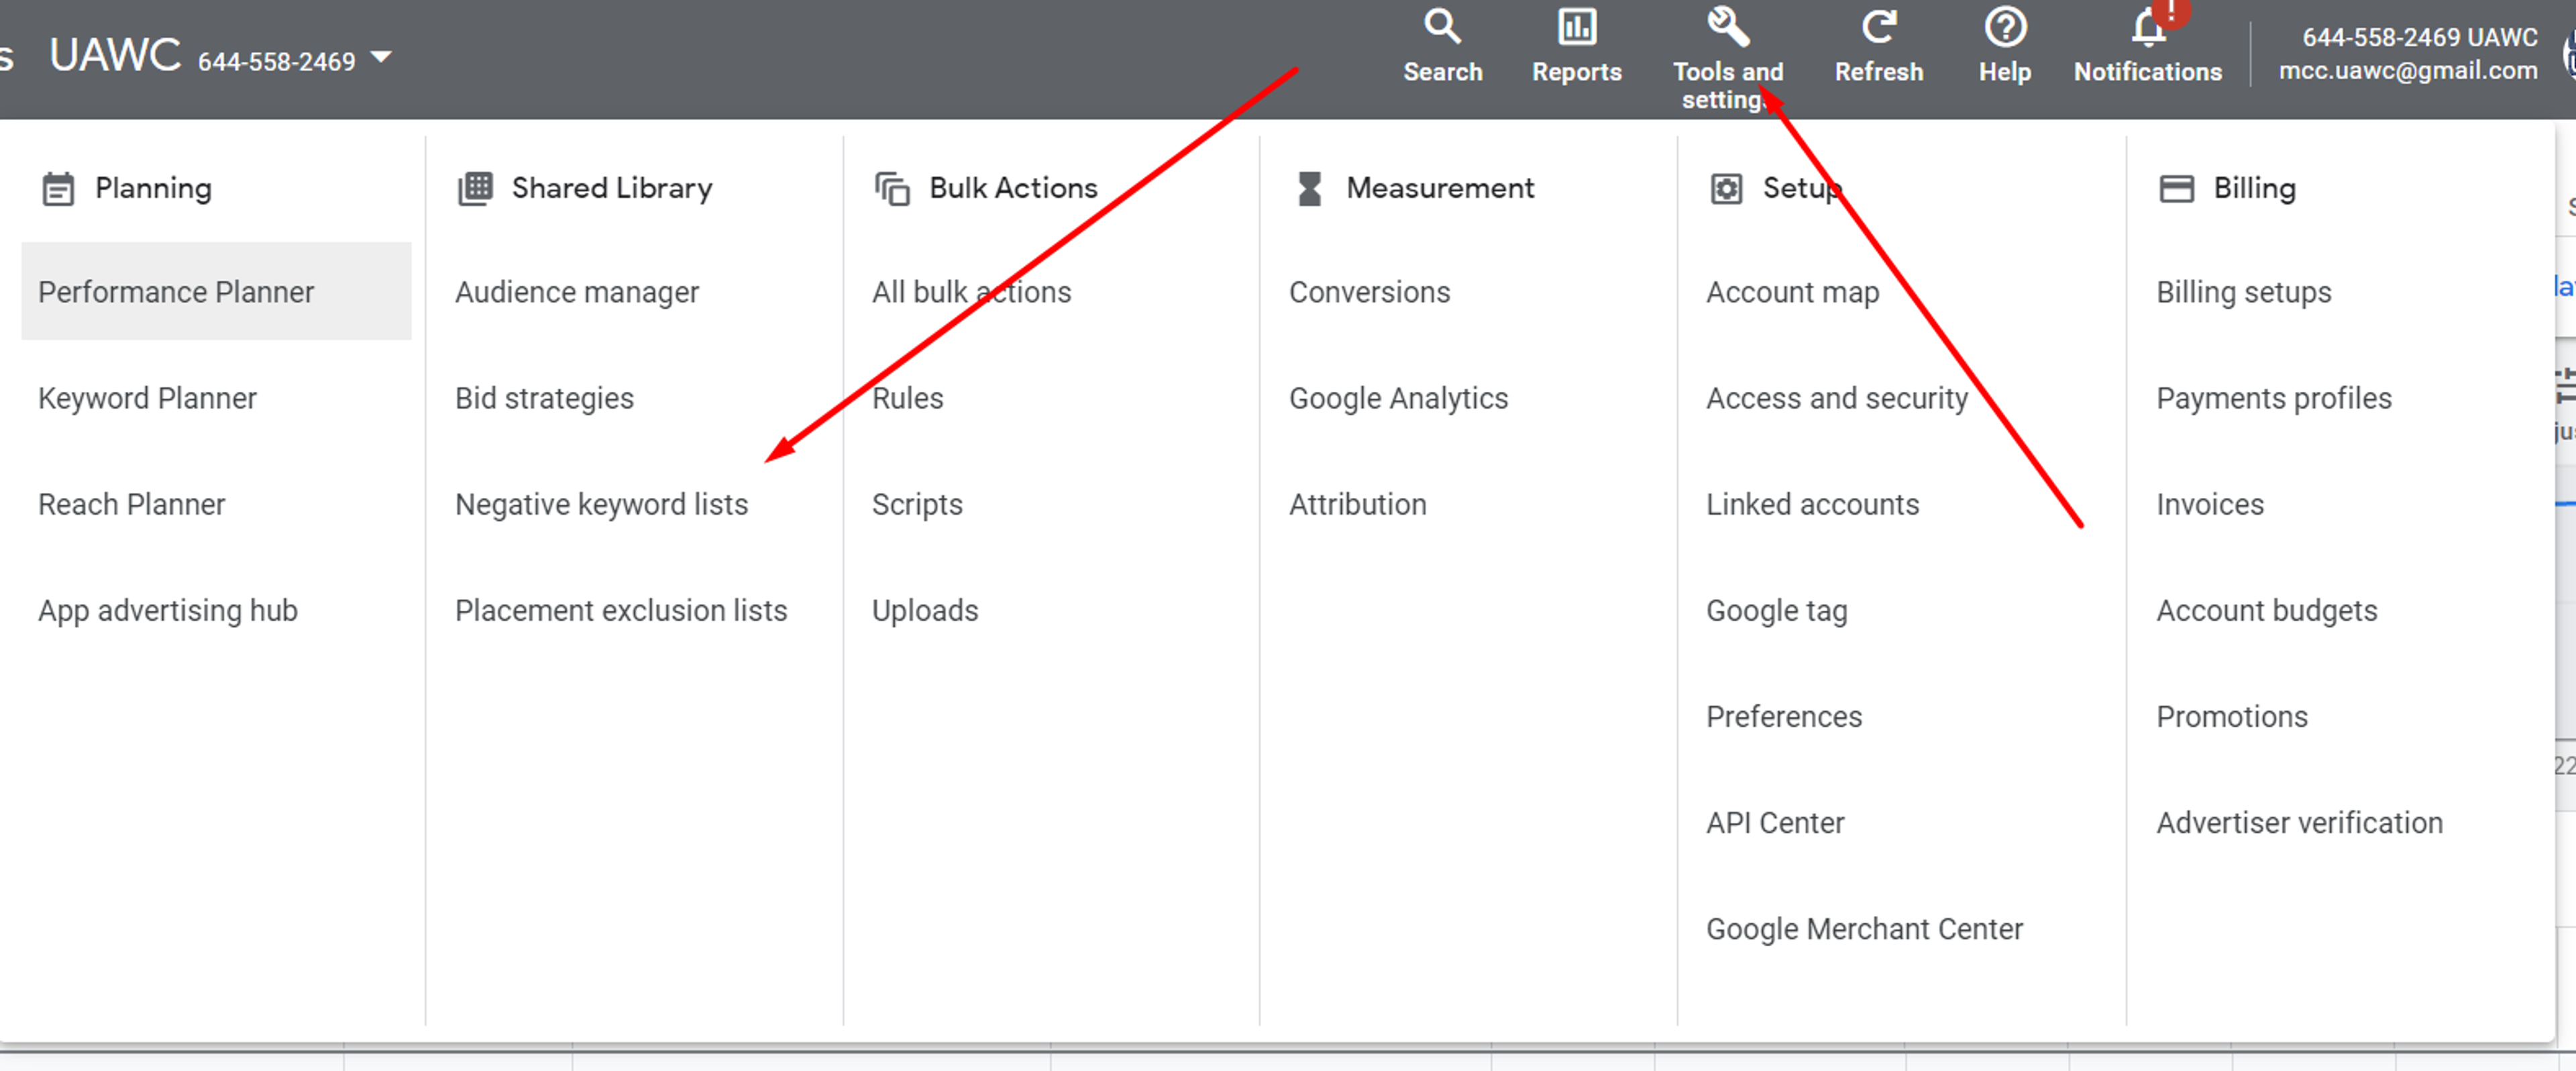Click the mcc.uawc@gmail.com account info
Image resolution: width=2576 pixels, height=1071 pixels.
2407,70
